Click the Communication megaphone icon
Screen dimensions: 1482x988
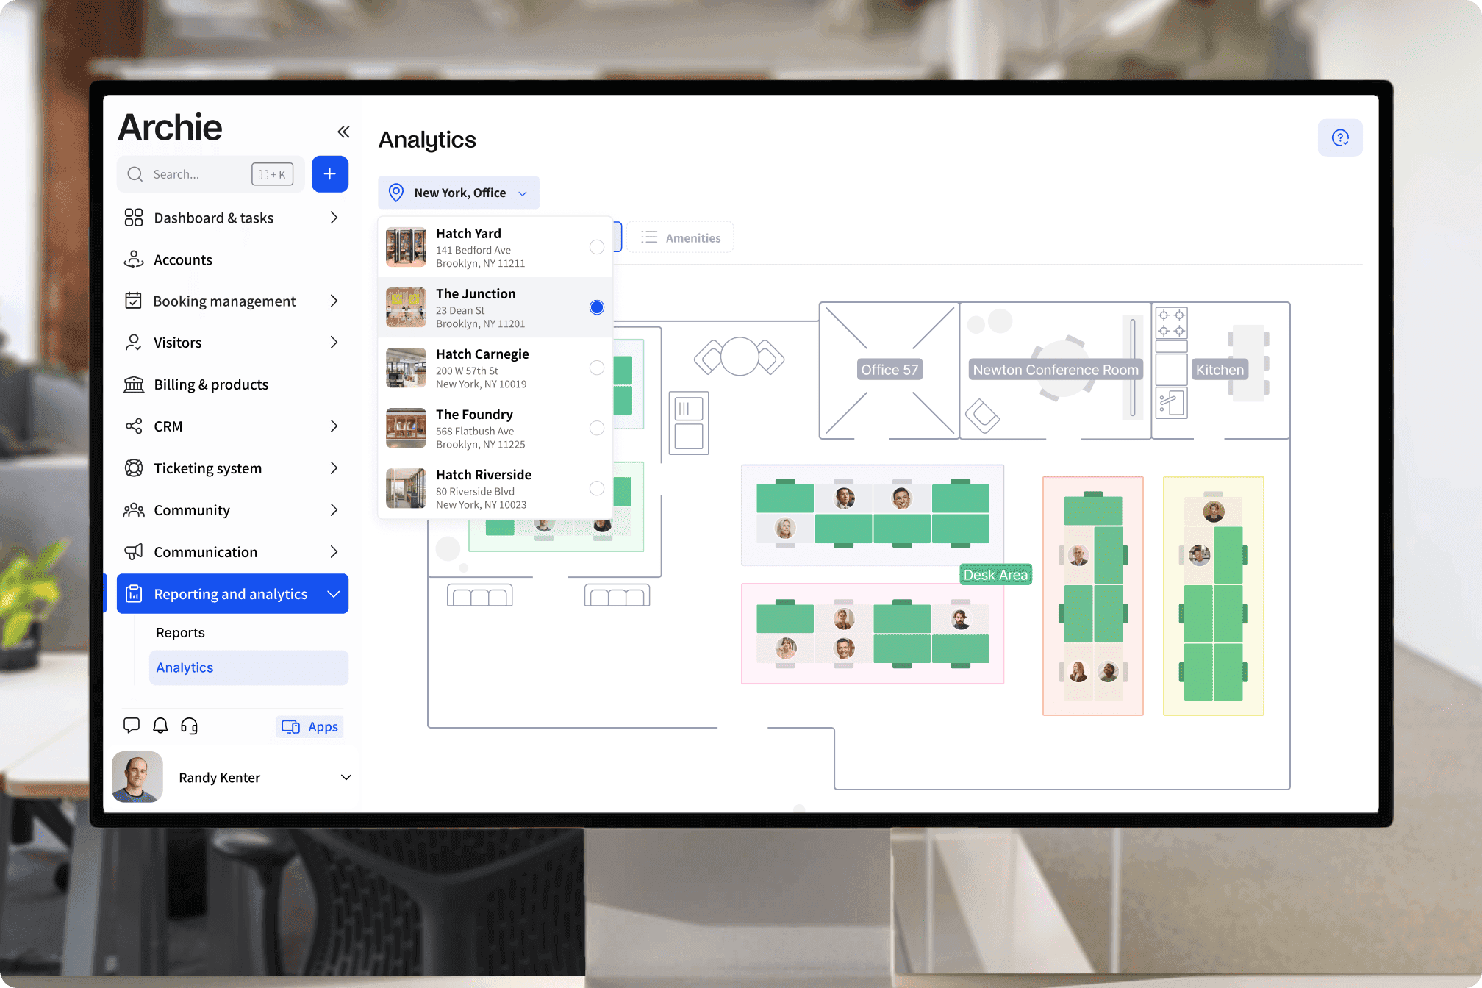(134, 551)
